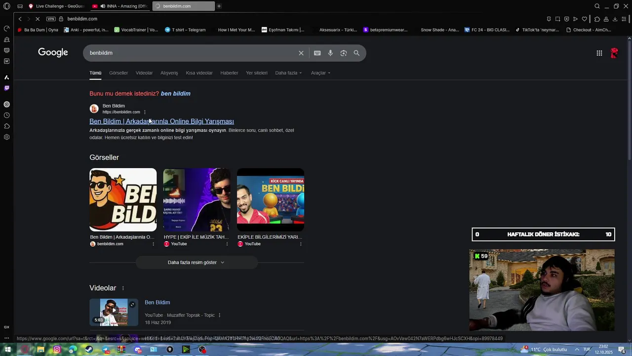Switch to the Haberler tab
This screenshot has width=632, height=356.
pos(229,73)
